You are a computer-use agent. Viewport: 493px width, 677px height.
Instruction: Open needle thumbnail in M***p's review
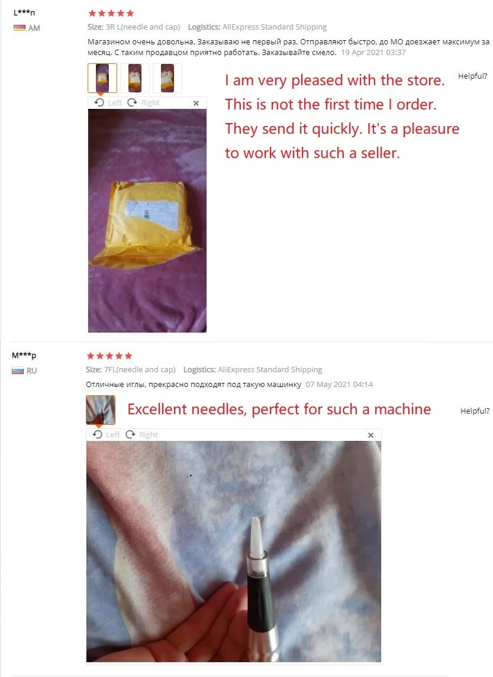pos(101,410)
